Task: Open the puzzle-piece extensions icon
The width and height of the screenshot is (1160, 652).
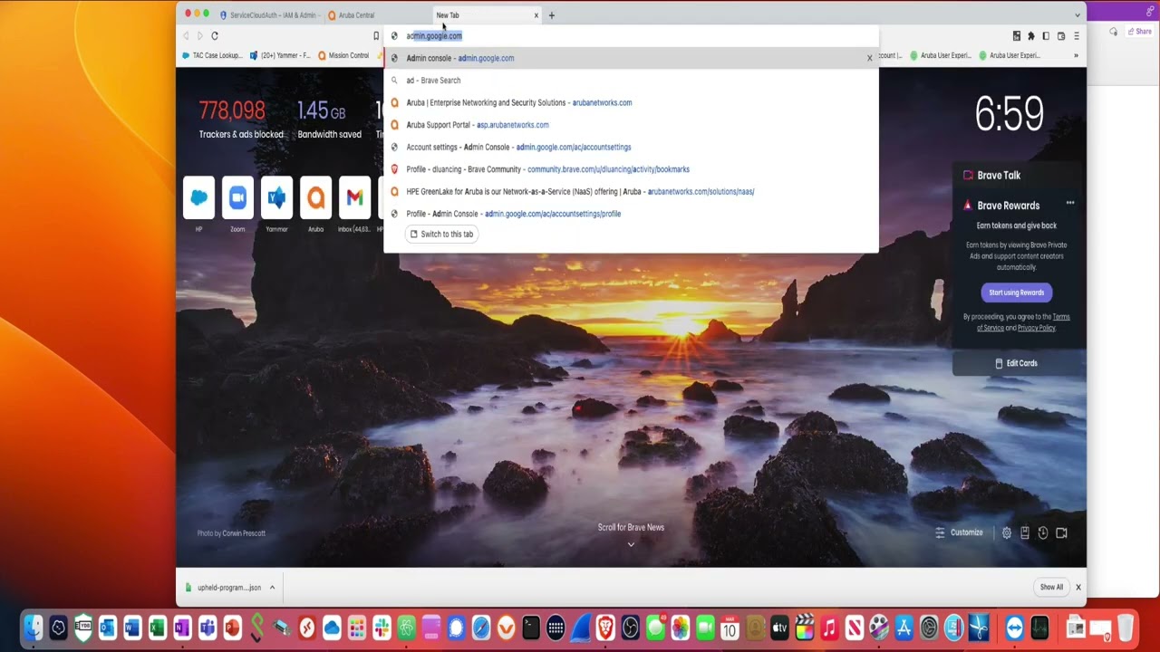Action: (1030, 36)
